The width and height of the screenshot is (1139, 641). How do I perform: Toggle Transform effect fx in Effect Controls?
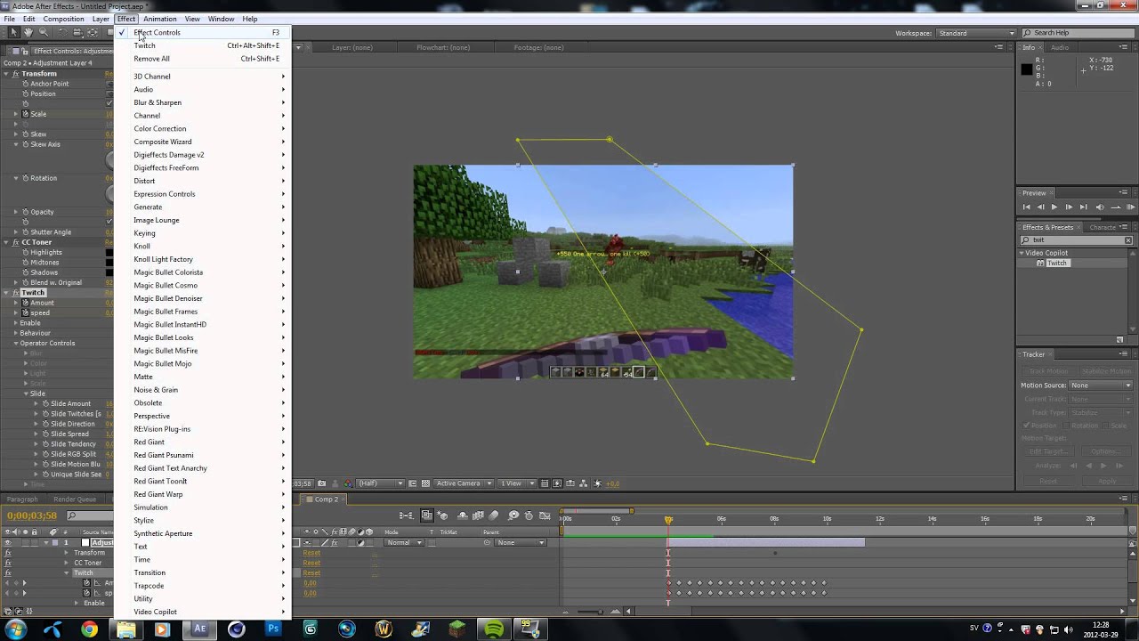pyautogui.click(x=16, y=74)
